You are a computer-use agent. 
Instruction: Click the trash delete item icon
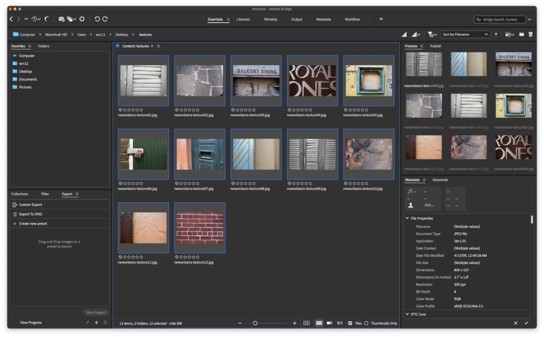point(530,34)
